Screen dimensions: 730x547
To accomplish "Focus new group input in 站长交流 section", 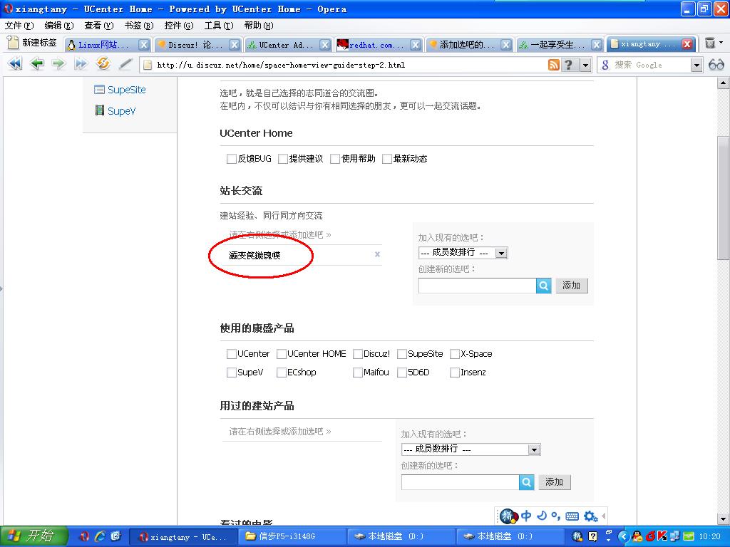I will tap(477, 286).
